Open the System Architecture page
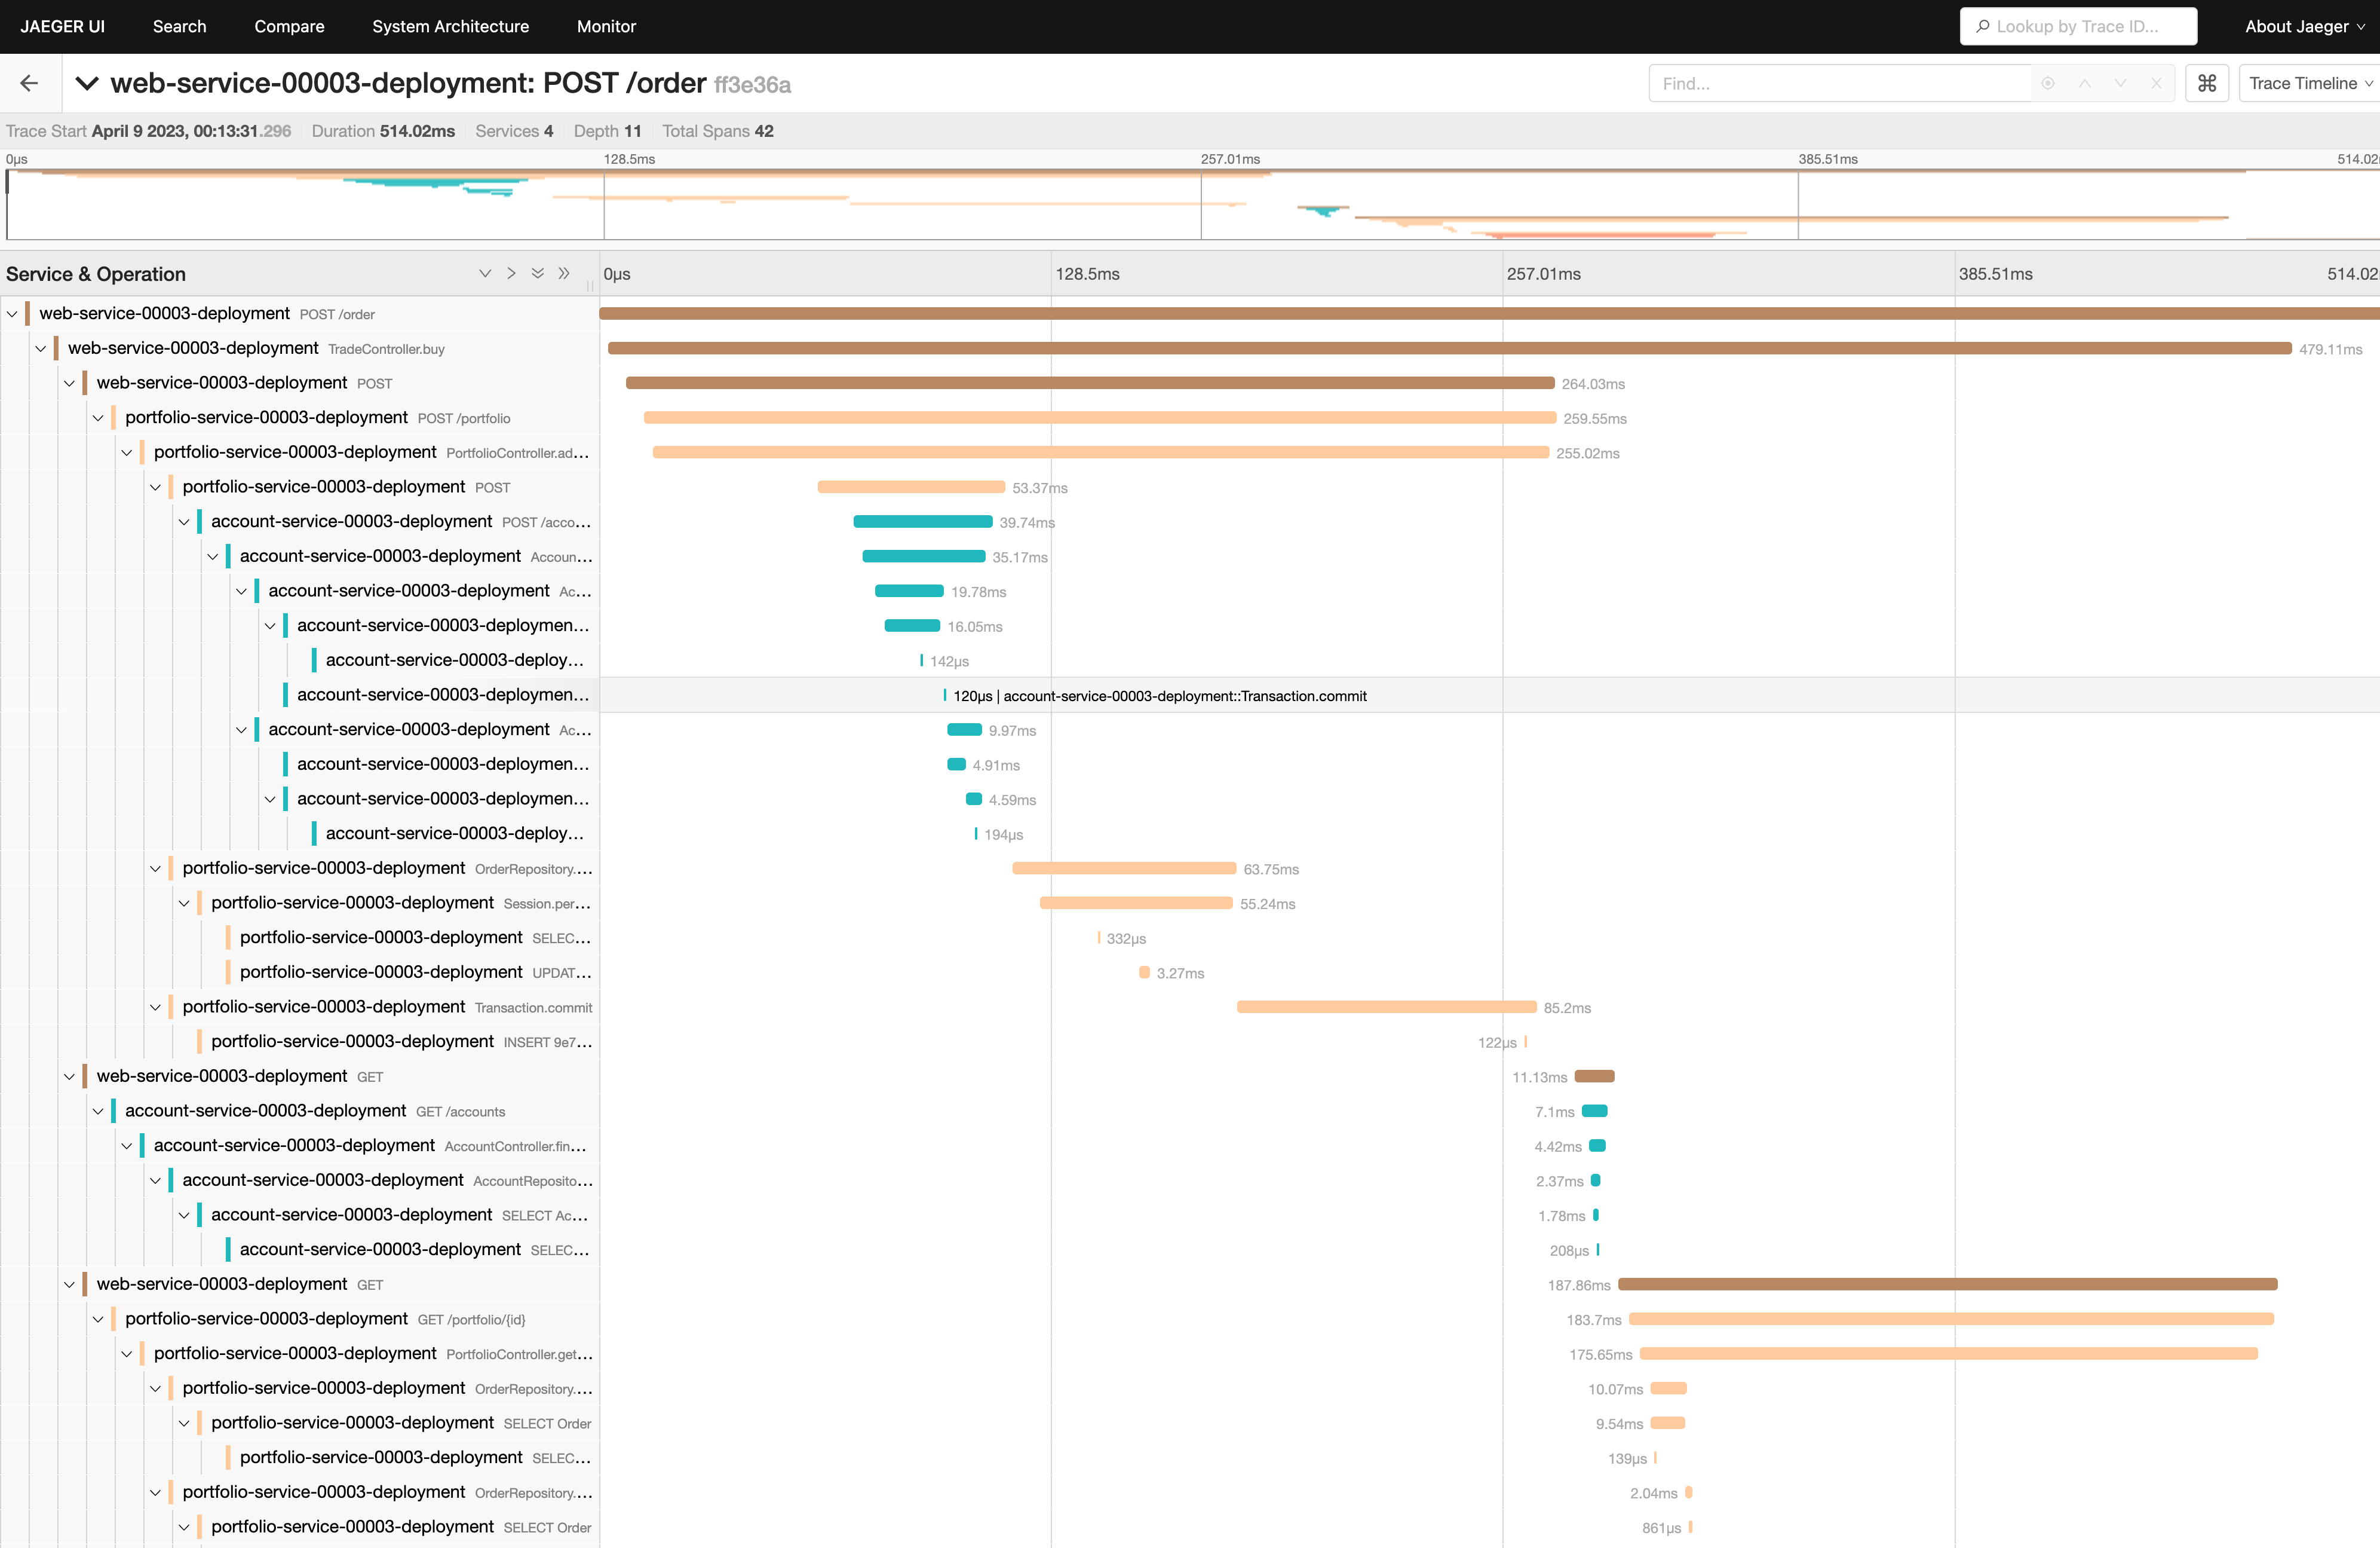 coord(450,26)
